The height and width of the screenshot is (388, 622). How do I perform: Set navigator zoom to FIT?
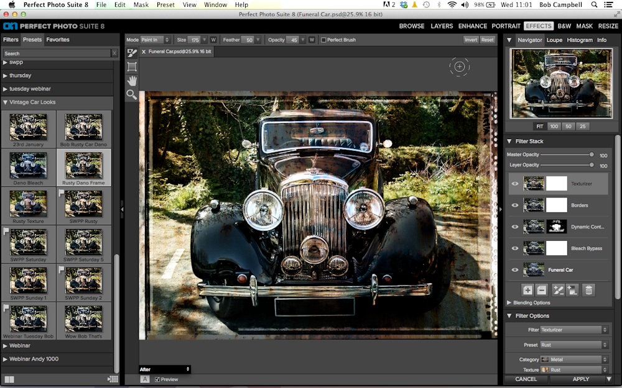click(539, 127)
